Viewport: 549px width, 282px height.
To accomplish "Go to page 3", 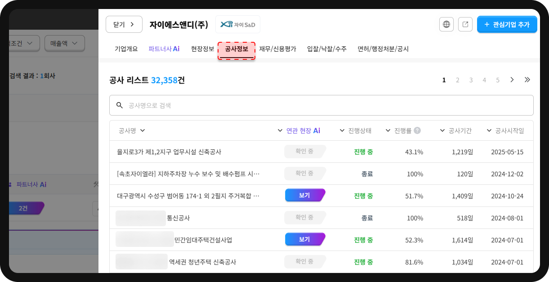I will (x=471, y=80).
